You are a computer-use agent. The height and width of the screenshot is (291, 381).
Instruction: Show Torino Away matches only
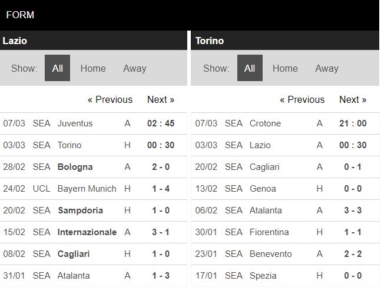(326, 68)
